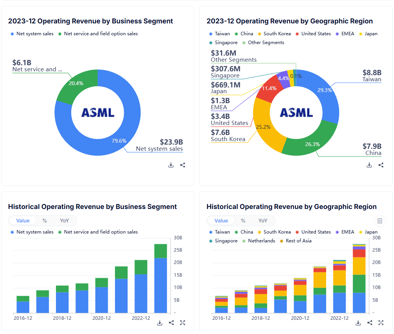Screen dimensions: 394x334
Task: Toggle United States legend in 2023-12 region chart
Action: 314,34
